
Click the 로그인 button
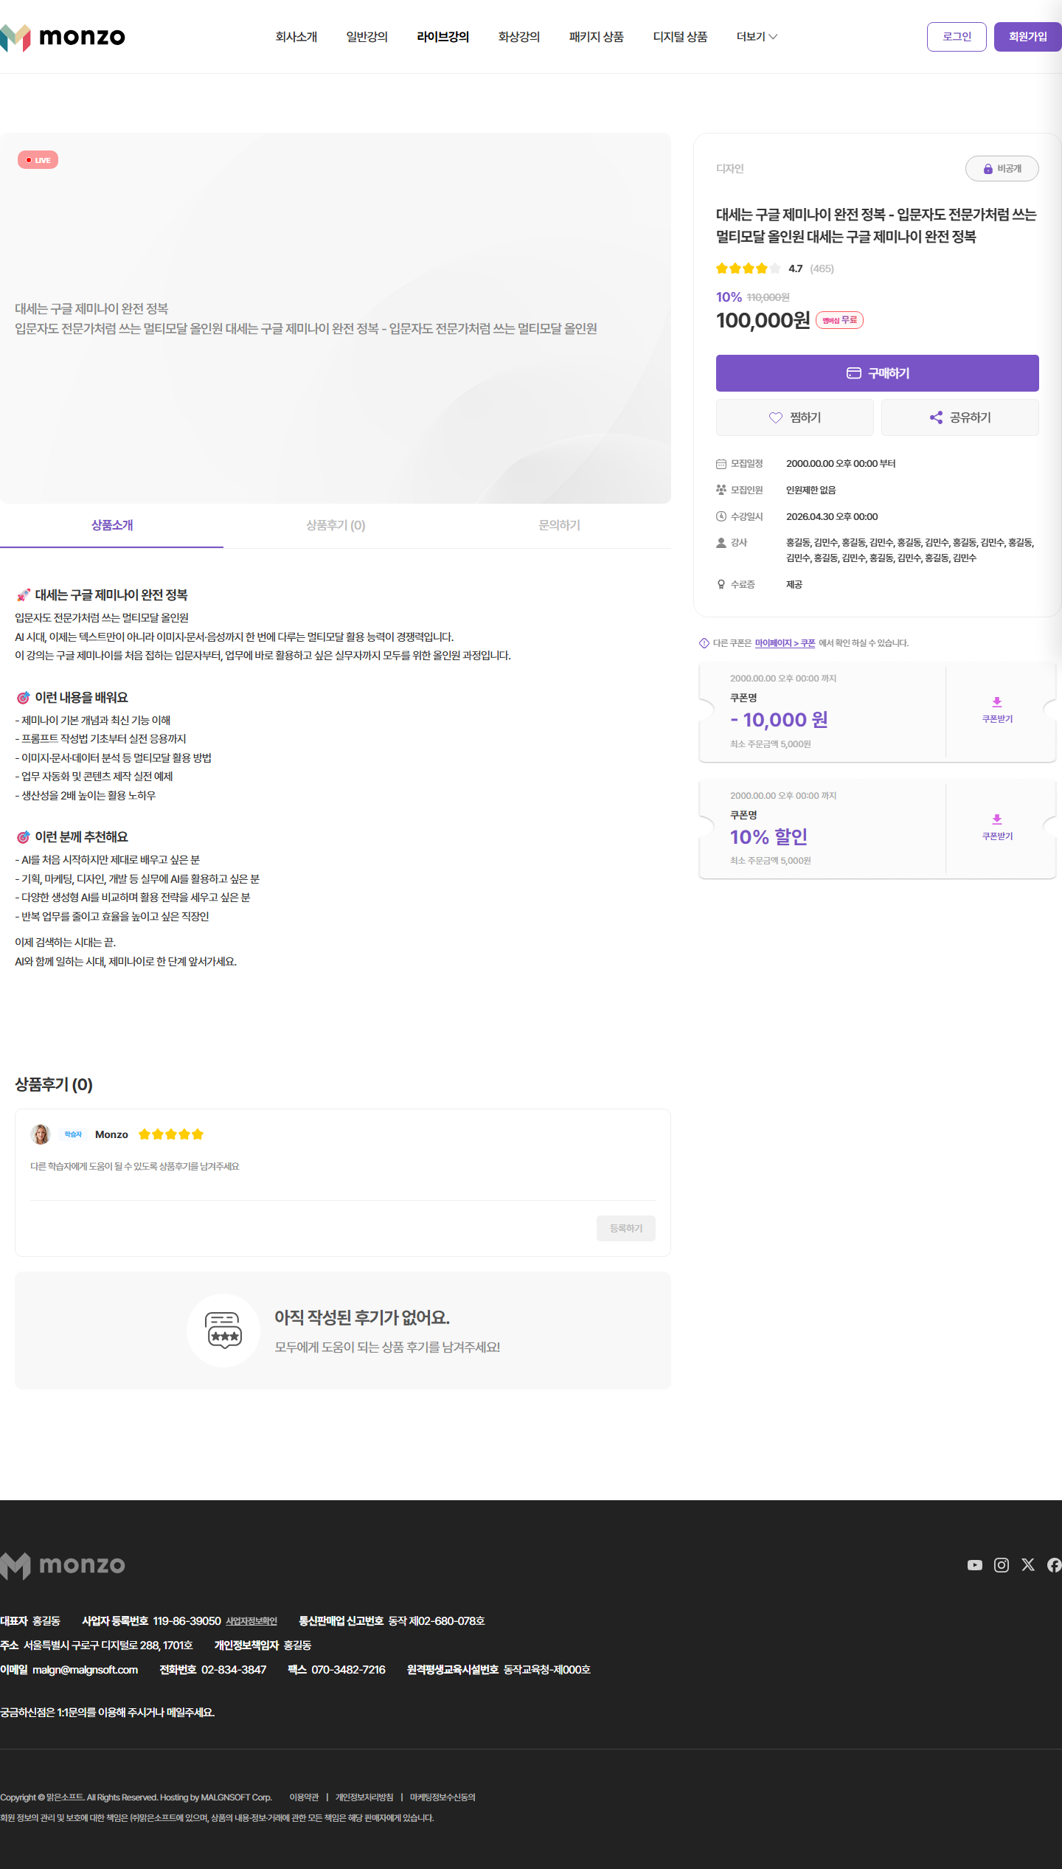957,37
